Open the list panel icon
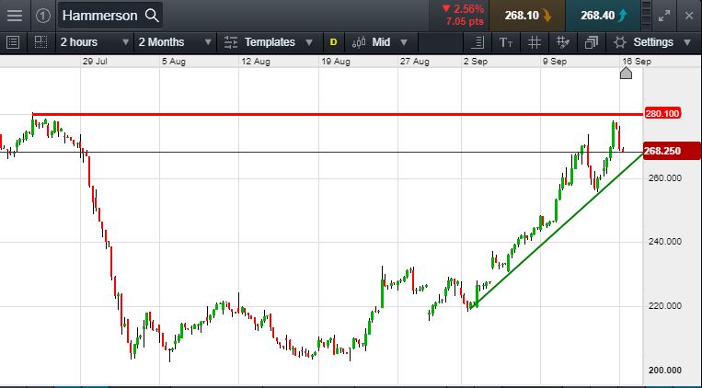Viewport: 702px width, 388px height. click(x=13, y=42)
